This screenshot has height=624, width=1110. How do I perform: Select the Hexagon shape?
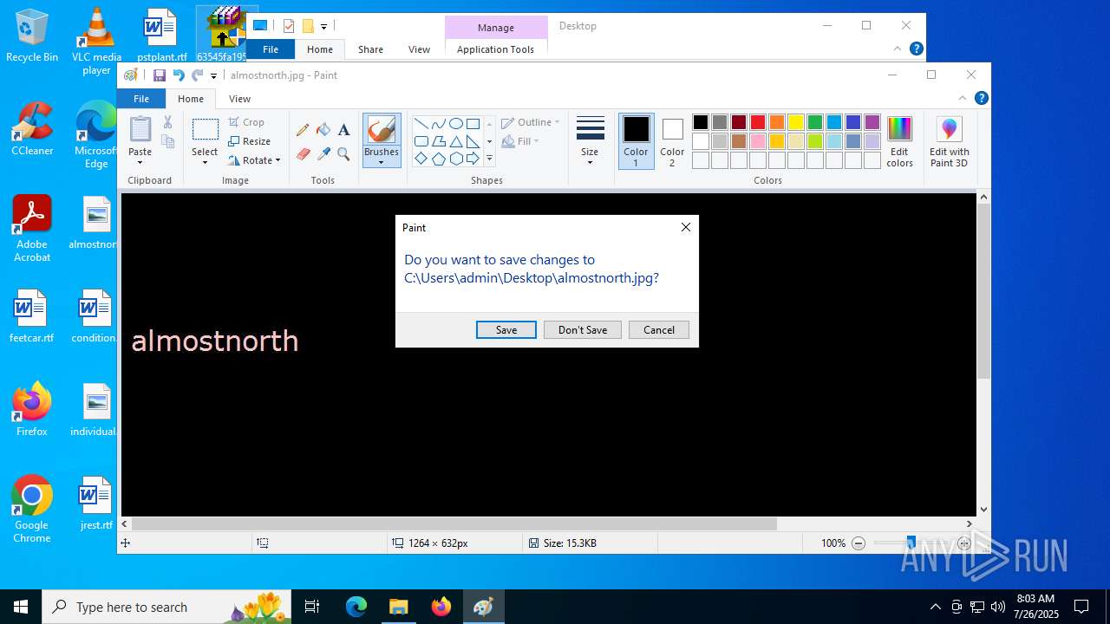pyautogui.click(x=455, y=159)
